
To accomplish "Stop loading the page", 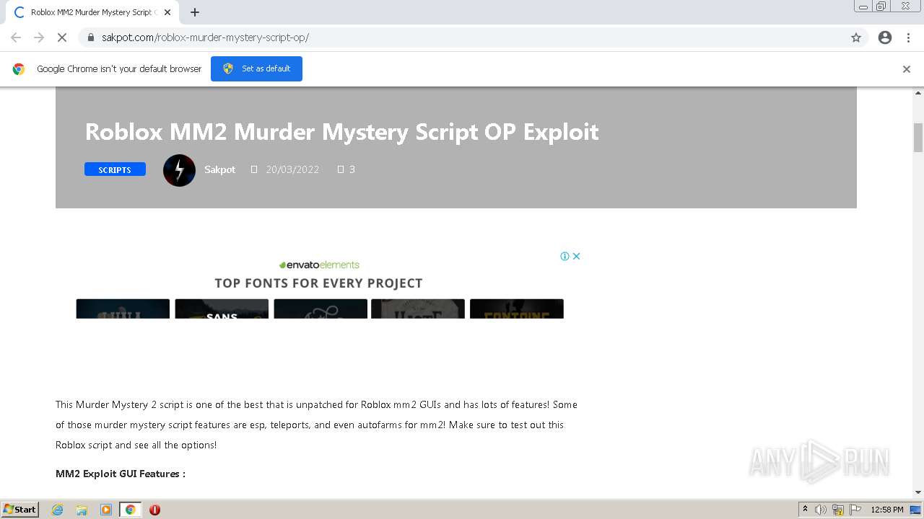I will [62, 37].
